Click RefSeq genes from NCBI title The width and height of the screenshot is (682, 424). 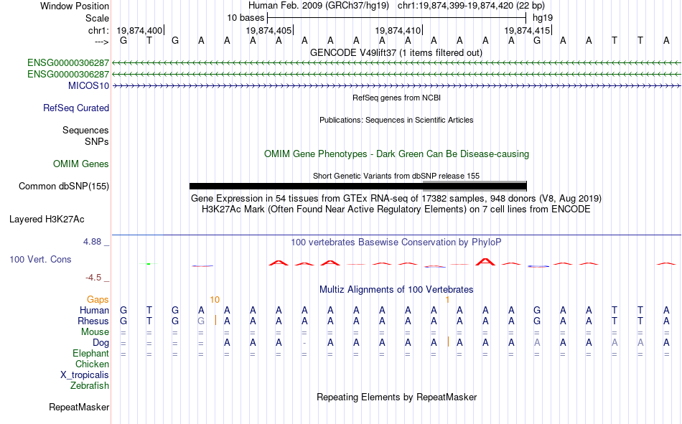(396, 98)
